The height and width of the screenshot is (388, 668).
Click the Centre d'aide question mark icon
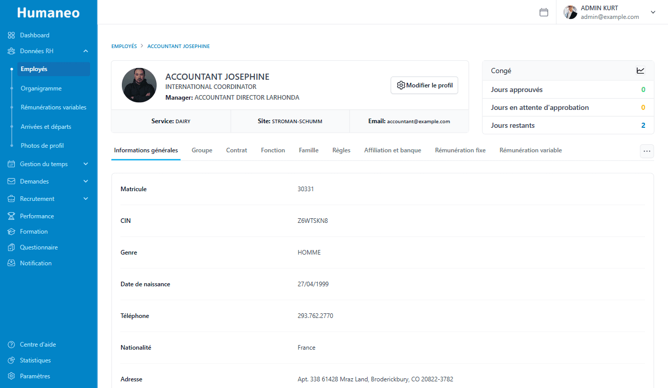(11, 345)
